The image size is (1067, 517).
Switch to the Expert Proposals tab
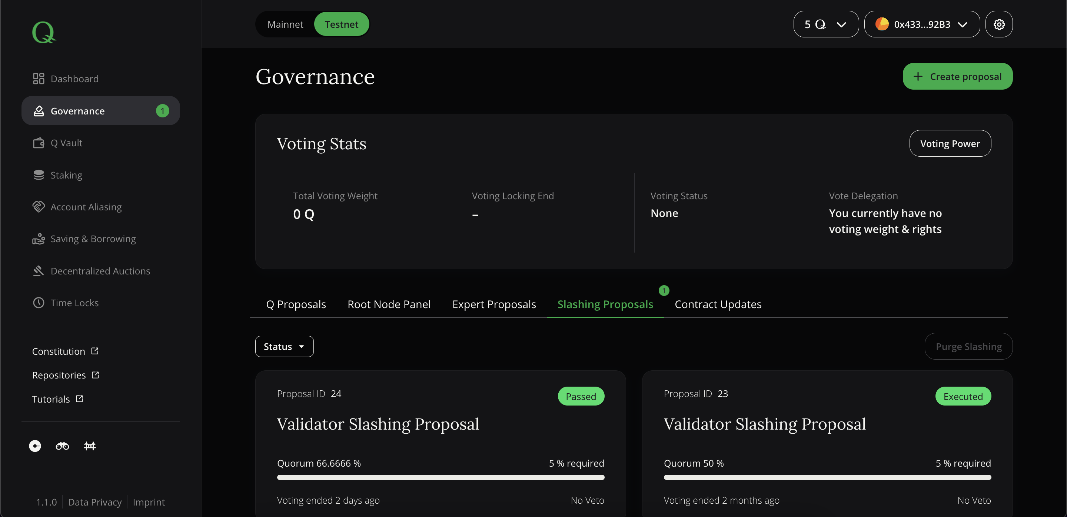coord(494,304)
